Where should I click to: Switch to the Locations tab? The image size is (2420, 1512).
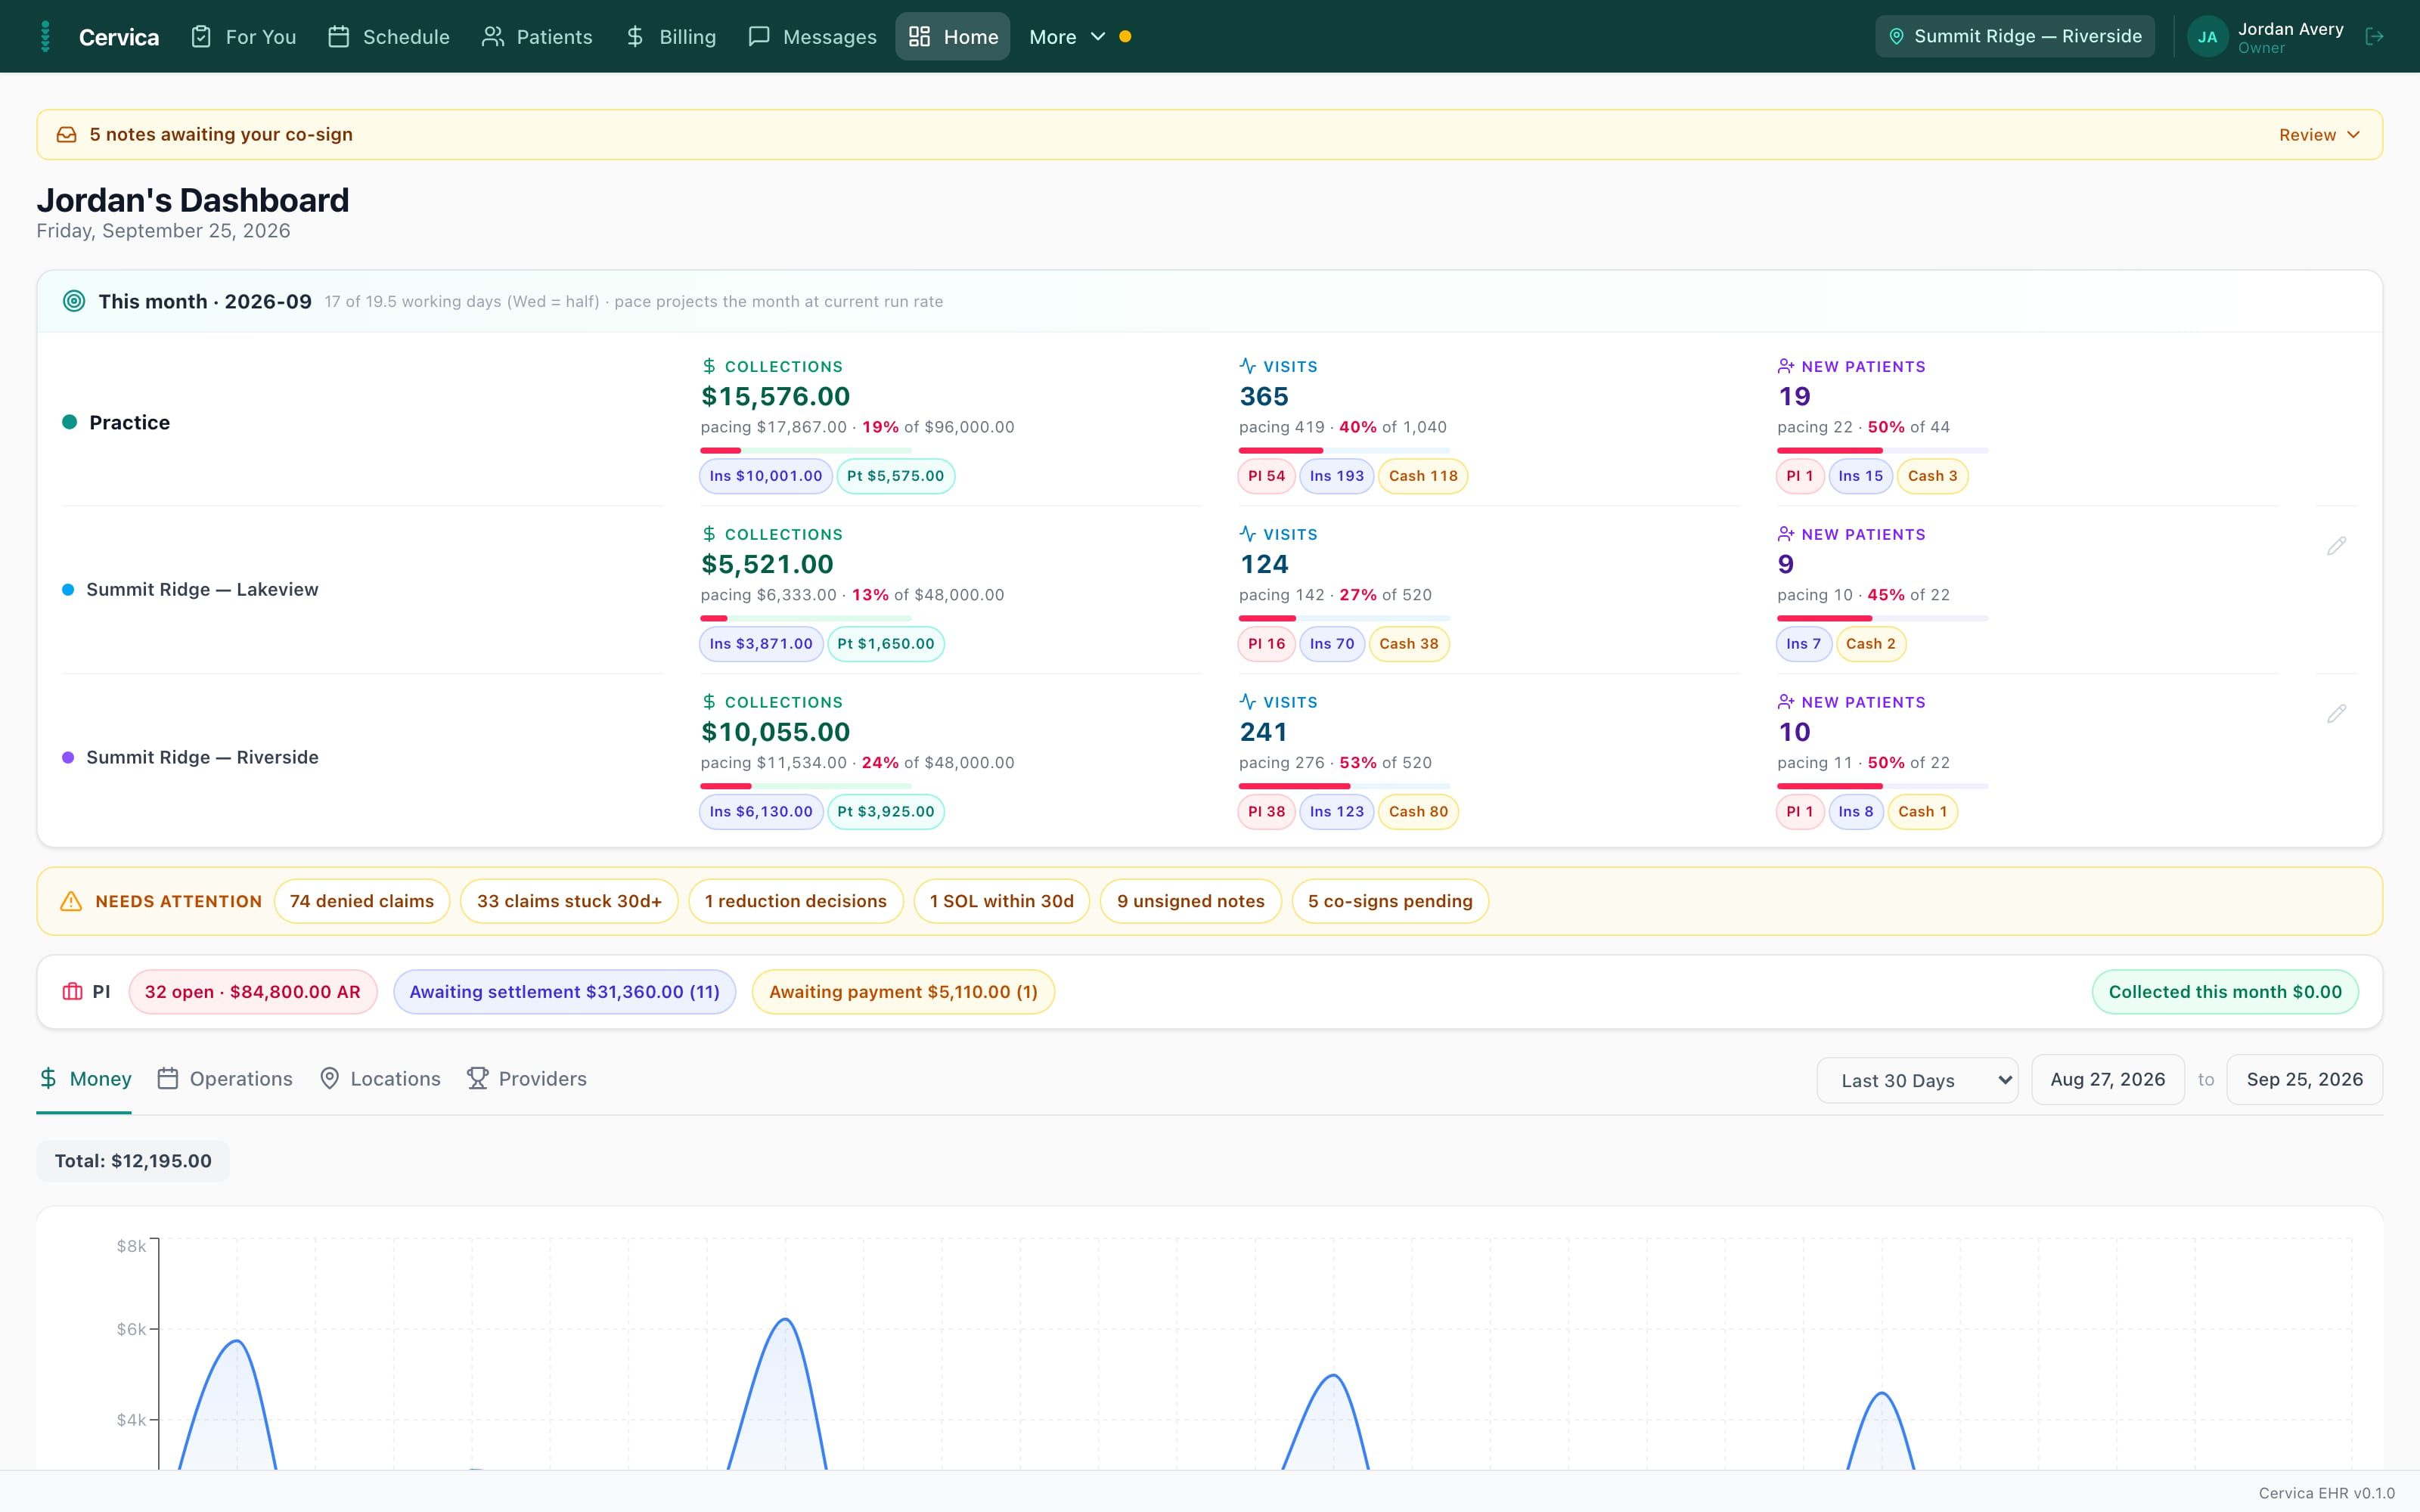(380, 1079)
